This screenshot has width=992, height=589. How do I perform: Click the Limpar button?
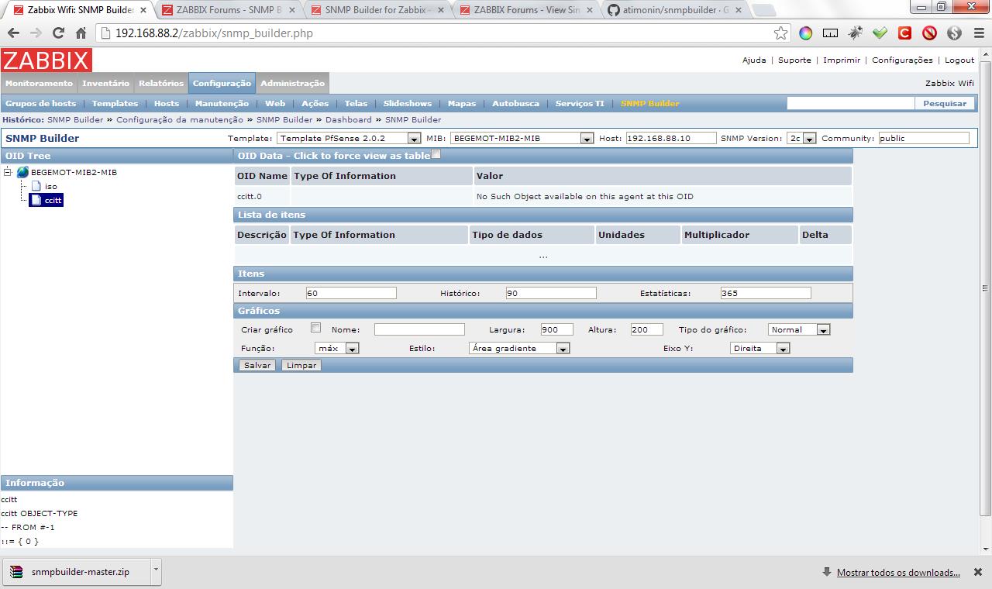coord(301,365)
